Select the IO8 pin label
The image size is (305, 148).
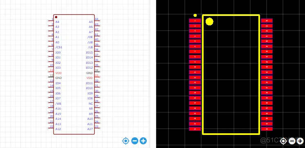click(90, 99)
